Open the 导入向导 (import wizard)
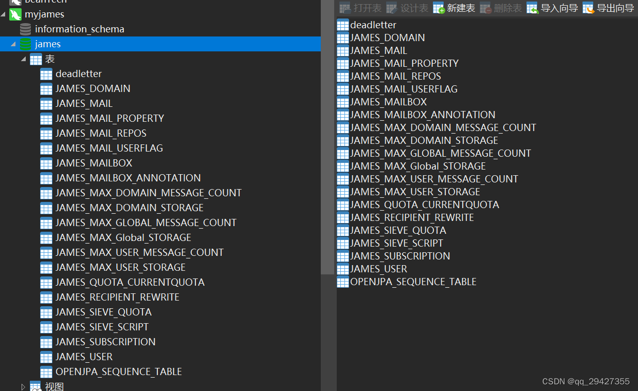Viewport: 638px width, 391px height. [x=552, y=8]
